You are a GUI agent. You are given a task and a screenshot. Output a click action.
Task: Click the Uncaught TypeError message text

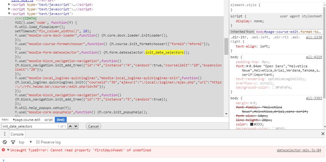coord(81,150)
